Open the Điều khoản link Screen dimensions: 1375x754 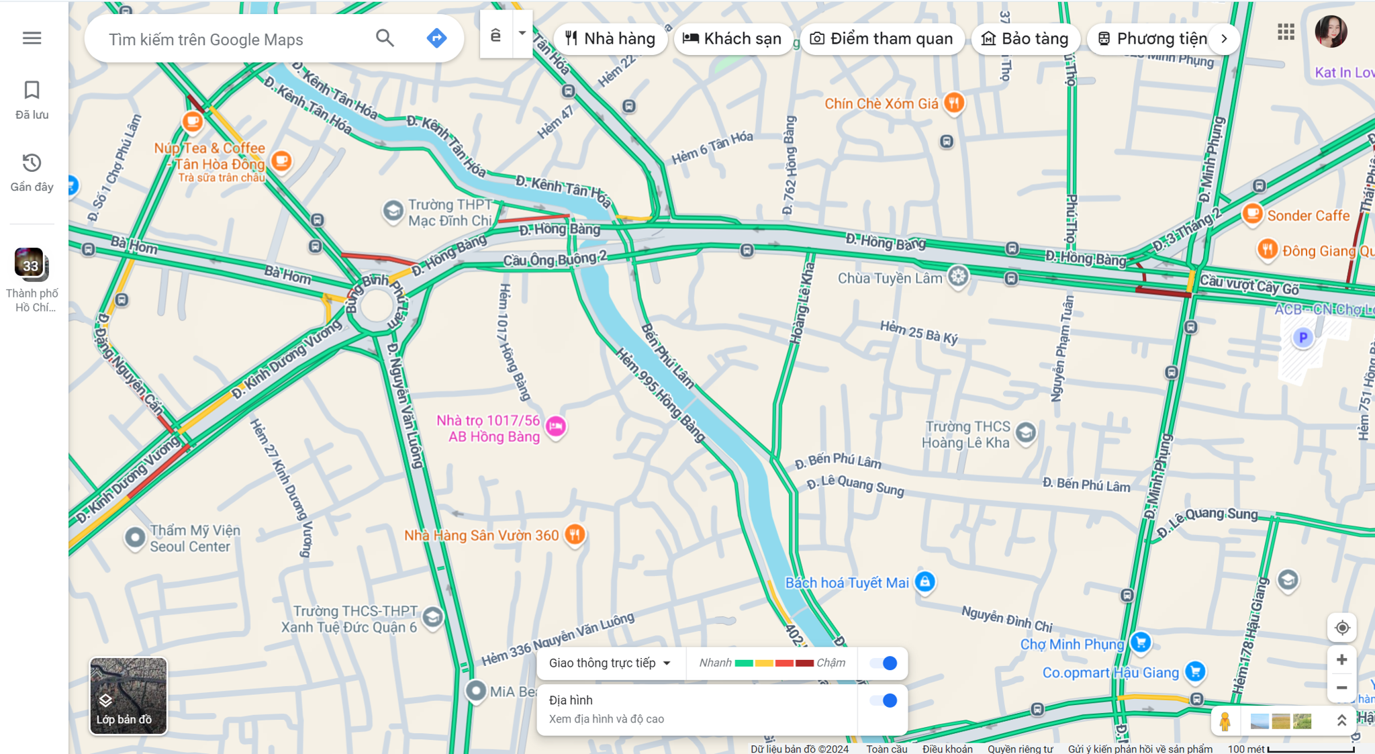pos(947,748)
